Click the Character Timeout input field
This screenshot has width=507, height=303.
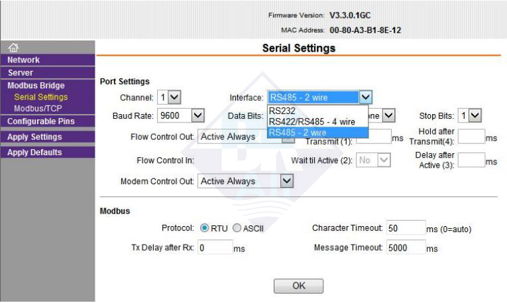pyautogui.click(x=406, y=227)
